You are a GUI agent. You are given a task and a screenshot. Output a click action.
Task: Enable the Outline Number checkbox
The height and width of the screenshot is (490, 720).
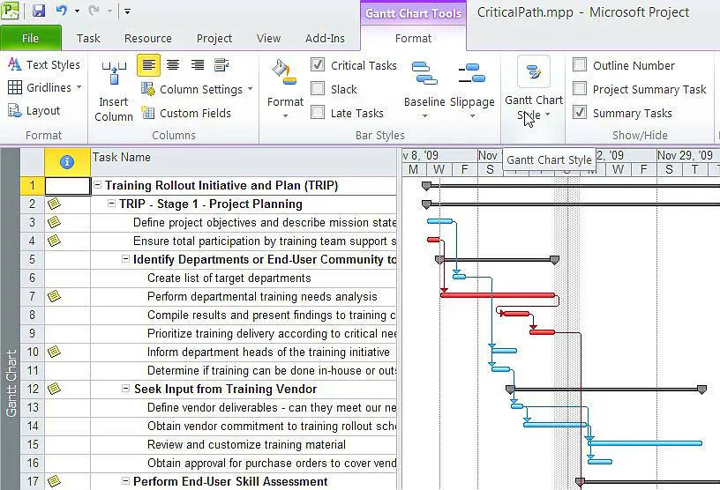[580, 64]
